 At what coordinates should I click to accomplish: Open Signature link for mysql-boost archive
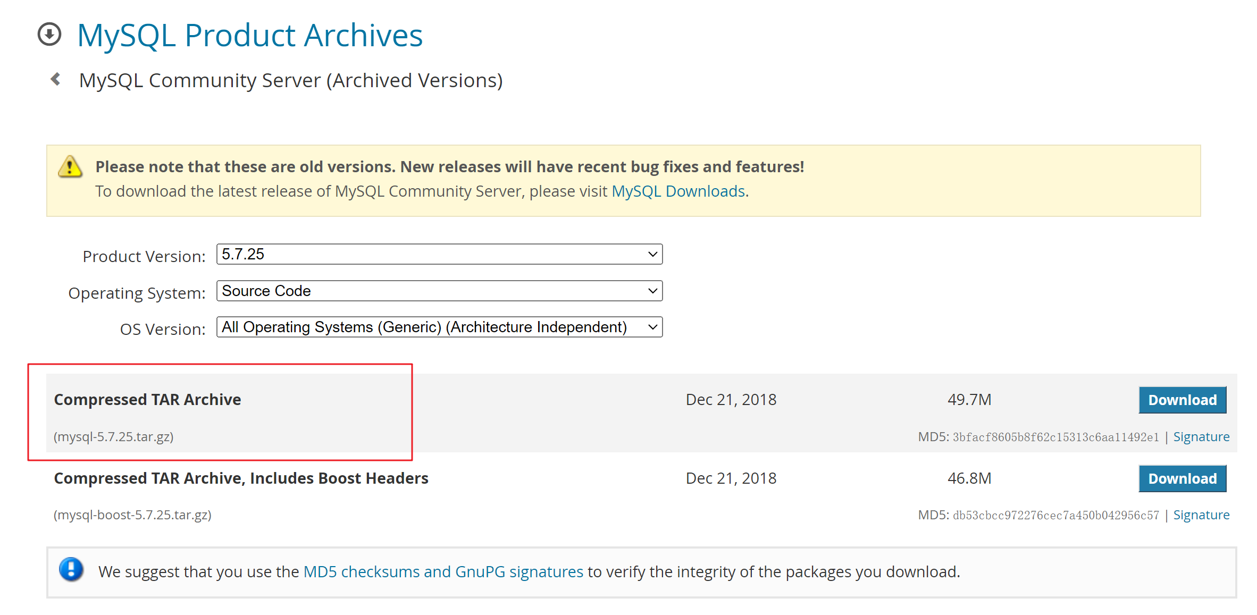pos(1201,515)
